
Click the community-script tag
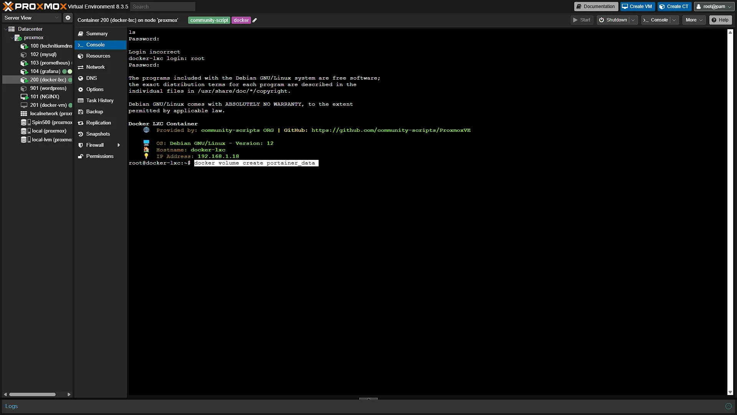pyautogui.click(x=209, y=20)
